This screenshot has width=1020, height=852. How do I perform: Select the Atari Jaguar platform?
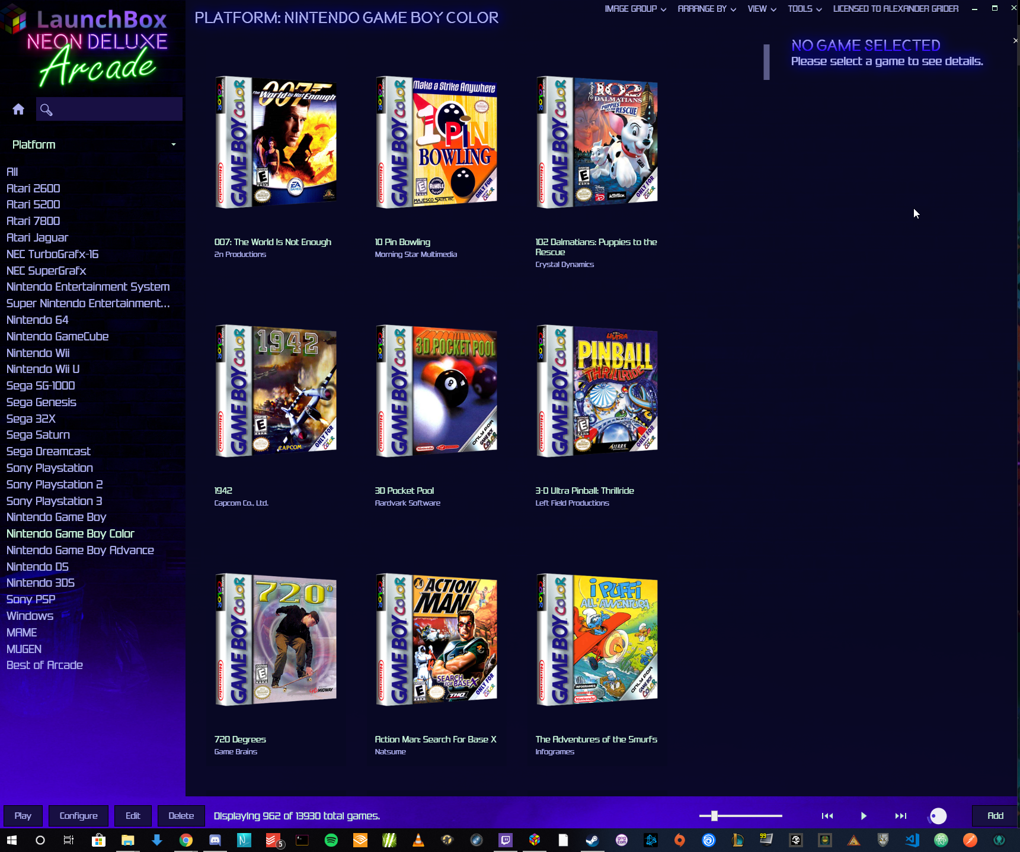click(37, 237)
